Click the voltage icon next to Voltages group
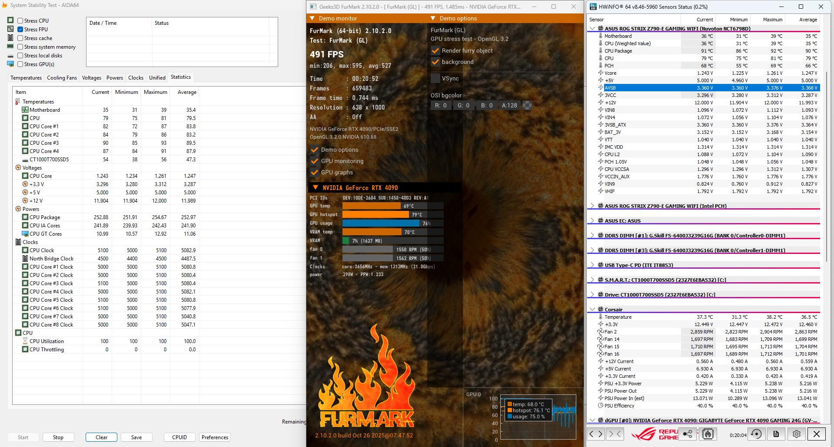The image size is (834, 447). [x=18, y=168]
